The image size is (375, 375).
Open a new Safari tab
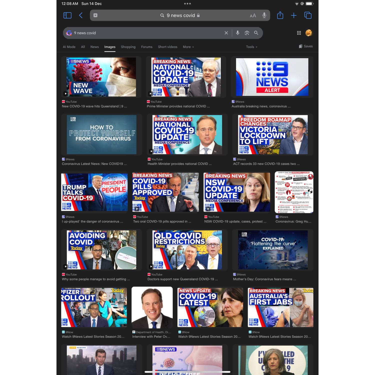point(294,15)
